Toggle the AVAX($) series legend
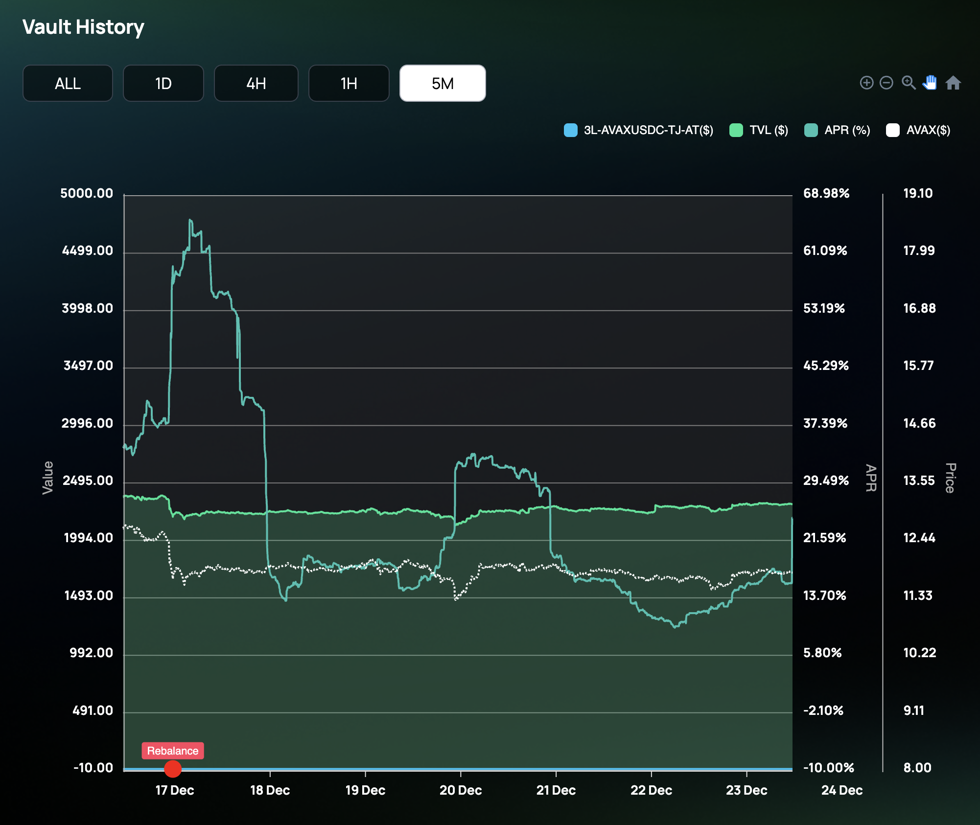Viewport: 980px width, 825px height. 918,130
